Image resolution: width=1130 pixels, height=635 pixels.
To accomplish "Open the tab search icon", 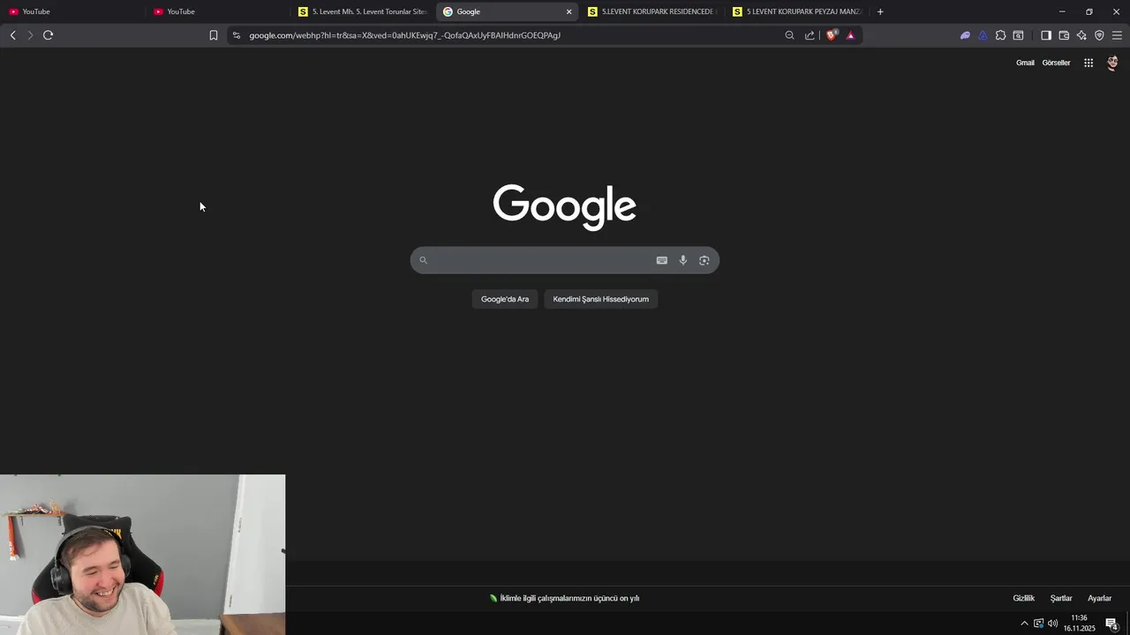I will (x=1018, y=35).
